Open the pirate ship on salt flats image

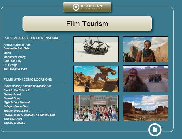(x=96, y=49)
